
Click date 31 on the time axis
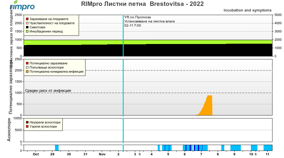[x=85, y=154]
